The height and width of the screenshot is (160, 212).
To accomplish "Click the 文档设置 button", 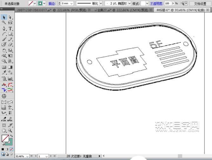I will pyautogui.click(x=200, y=4).
